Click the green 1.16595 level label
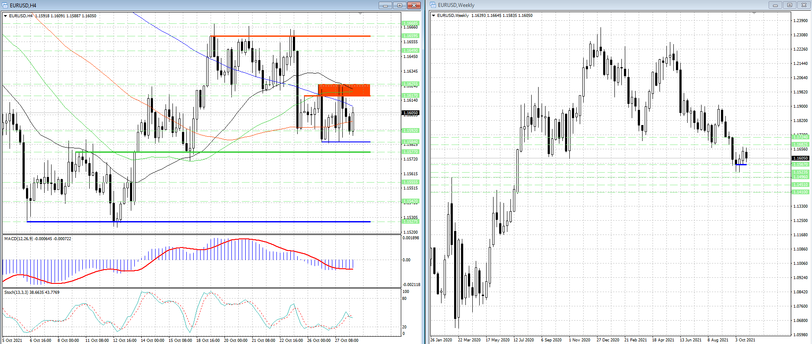Image resolution: width=812 pixels, height=344 pixels. pos(410,36)
